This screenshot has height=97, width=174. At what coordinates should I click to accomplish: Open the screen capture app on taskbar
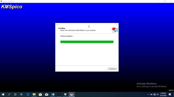[59, 94]
